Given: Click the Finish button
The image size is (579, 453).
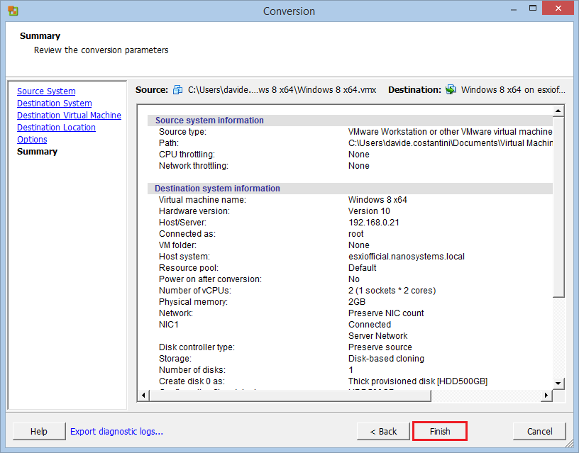Looking at the screenshot, I should point(440,431).
